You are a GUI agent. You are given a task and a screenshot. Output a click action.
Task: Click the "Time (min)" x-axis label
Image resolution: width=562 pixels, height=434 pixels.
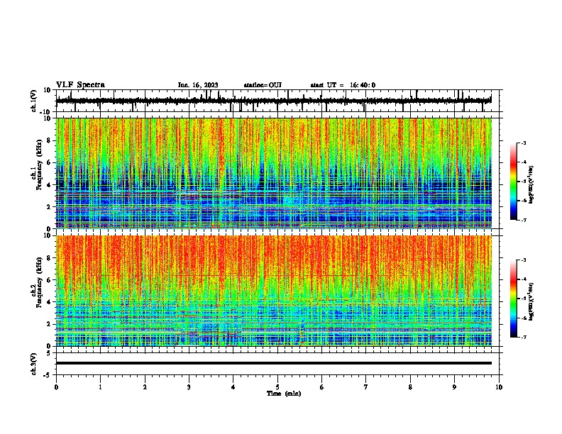click(284, 394)
